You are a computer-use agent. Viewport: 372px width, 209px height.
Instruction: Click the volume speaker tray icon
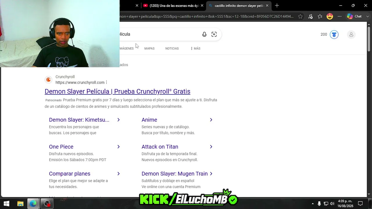coord(332,203)
